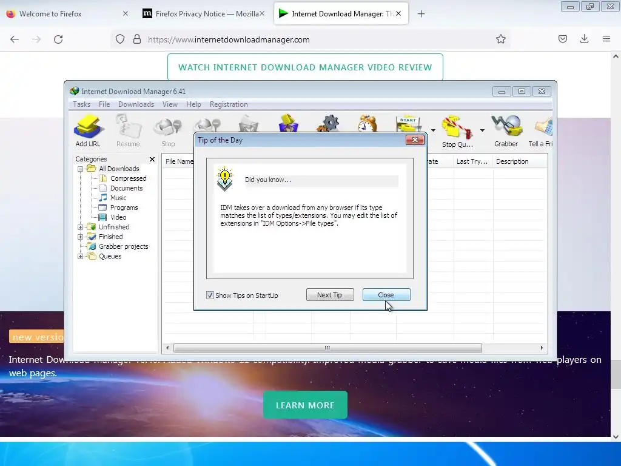
Task: Select Music category
Action: (x=118, y=198)
